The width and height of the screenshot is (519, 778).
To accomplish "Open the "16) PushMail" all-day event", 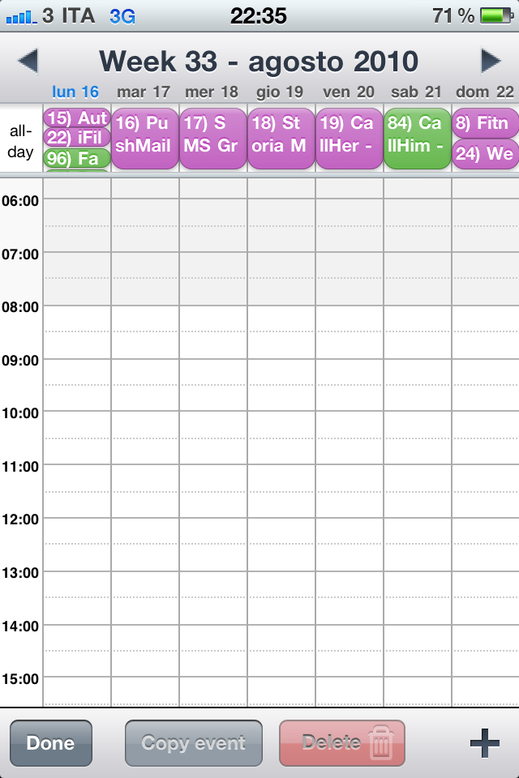I will [144, 136].
